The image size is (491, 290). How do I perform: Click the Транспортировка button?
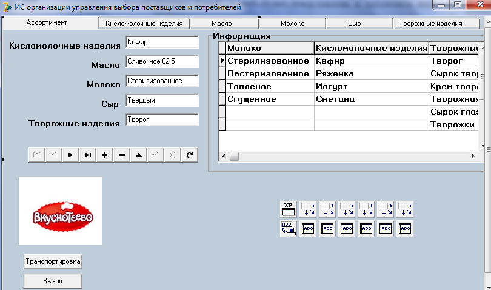point(53,261)
